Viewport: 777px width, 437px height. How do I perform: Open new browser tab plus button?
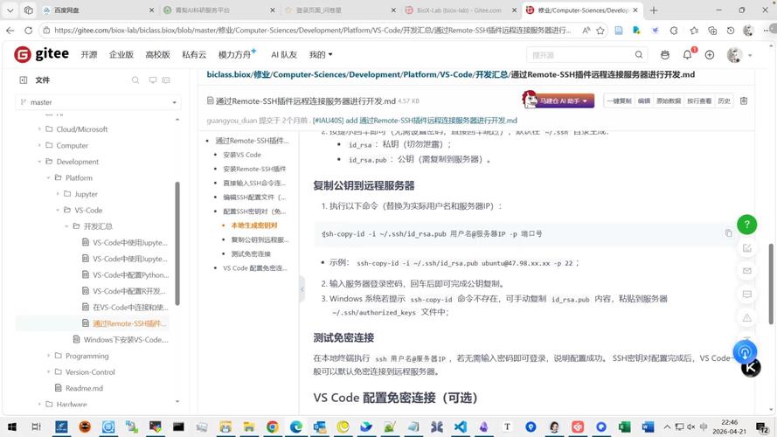tap(654, 10)
